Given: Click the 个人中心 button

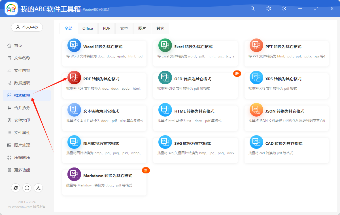Looking at the screenshot, I should [x=27, y=27].
